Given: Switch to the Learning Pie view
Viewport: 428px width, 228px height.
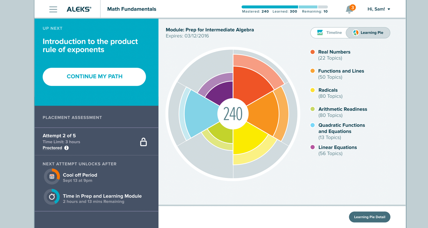Looking at the screenshot, I should [x=368, y=33].
